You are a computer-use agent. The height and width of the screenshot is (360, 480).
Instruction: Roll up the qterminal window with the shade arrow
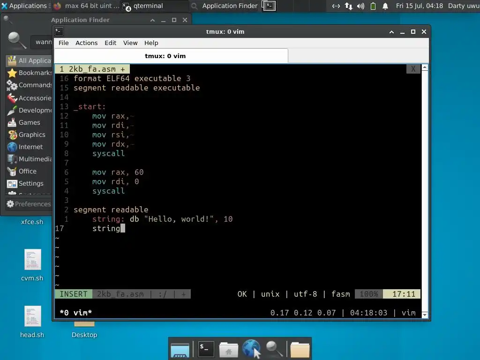pyautogui.click(x=391, y=32)
